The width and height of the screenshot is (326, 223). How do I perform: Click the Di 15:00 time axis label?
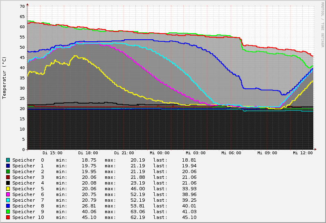point(52,153)
